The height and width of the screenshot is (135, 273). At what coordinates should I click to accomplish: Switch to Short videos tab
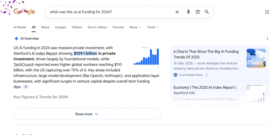click(x=97, y=27)
